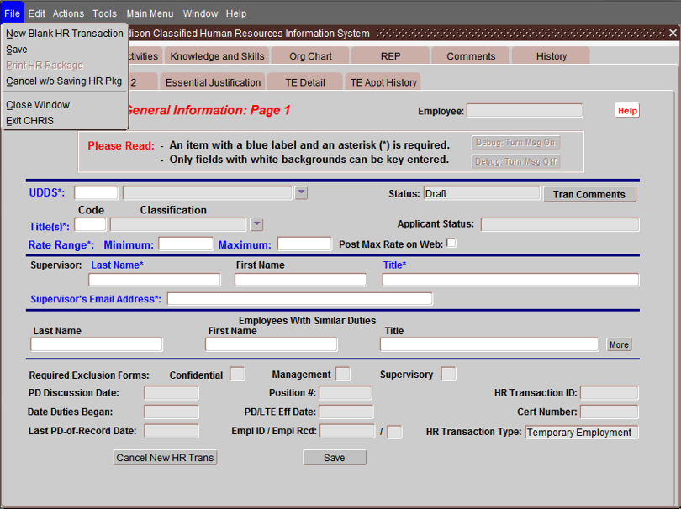Toggle the Confidential exclusion form checkbox

click(x=237, y=374)
